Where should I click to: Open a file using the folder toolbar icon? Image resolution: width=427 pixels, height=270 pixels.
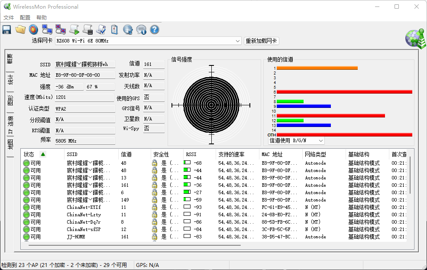coord(19,29)
